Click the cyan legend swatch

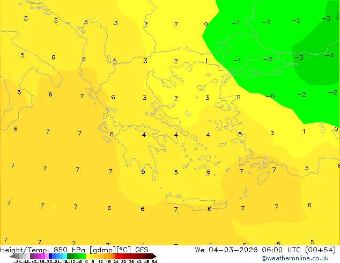pos(65,256)
